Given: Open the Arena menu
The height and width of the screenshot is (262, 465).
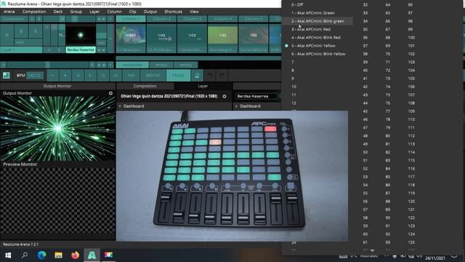Looking at the screenshot, I should (x=9, y=12).
